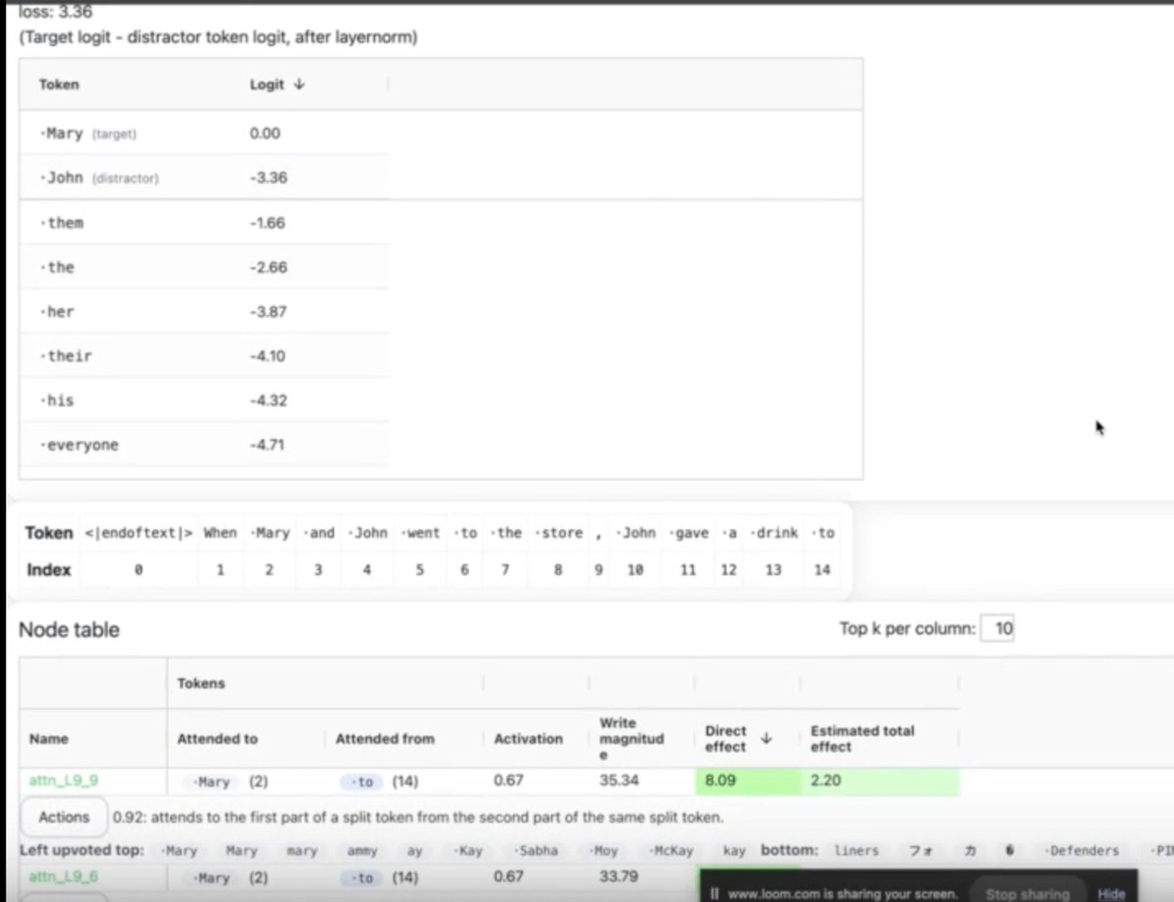The image size is (1174, 902).
Task: Click the Hide link in sharing bar
Action: [x=1111, y=894]
